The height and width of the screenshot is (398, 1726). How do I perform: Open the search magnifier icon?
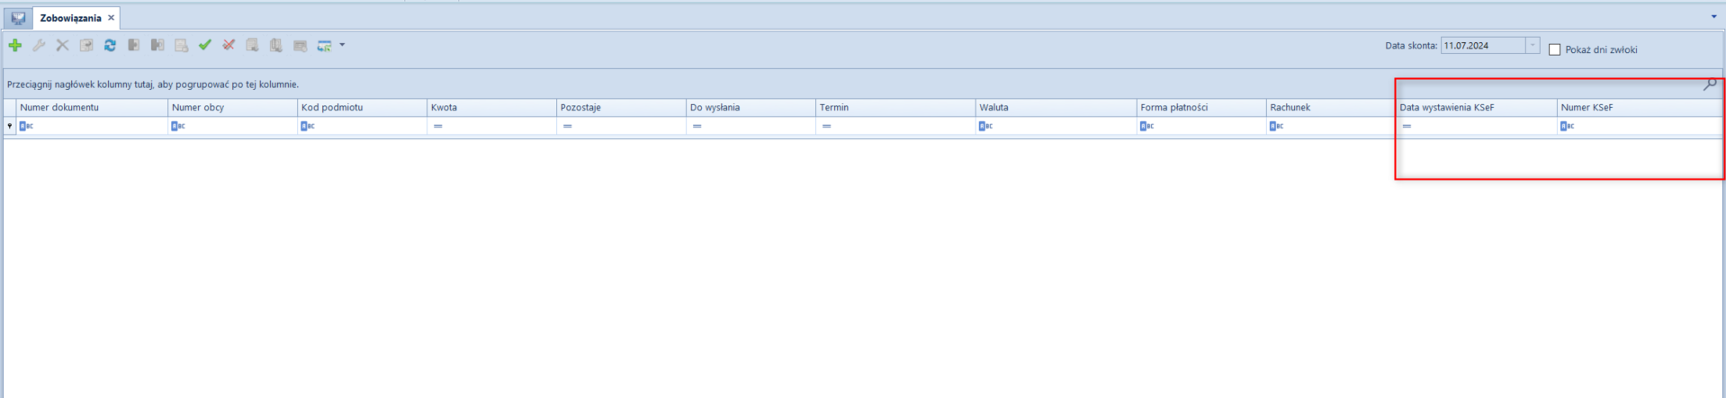click(x=1710, y=84)
